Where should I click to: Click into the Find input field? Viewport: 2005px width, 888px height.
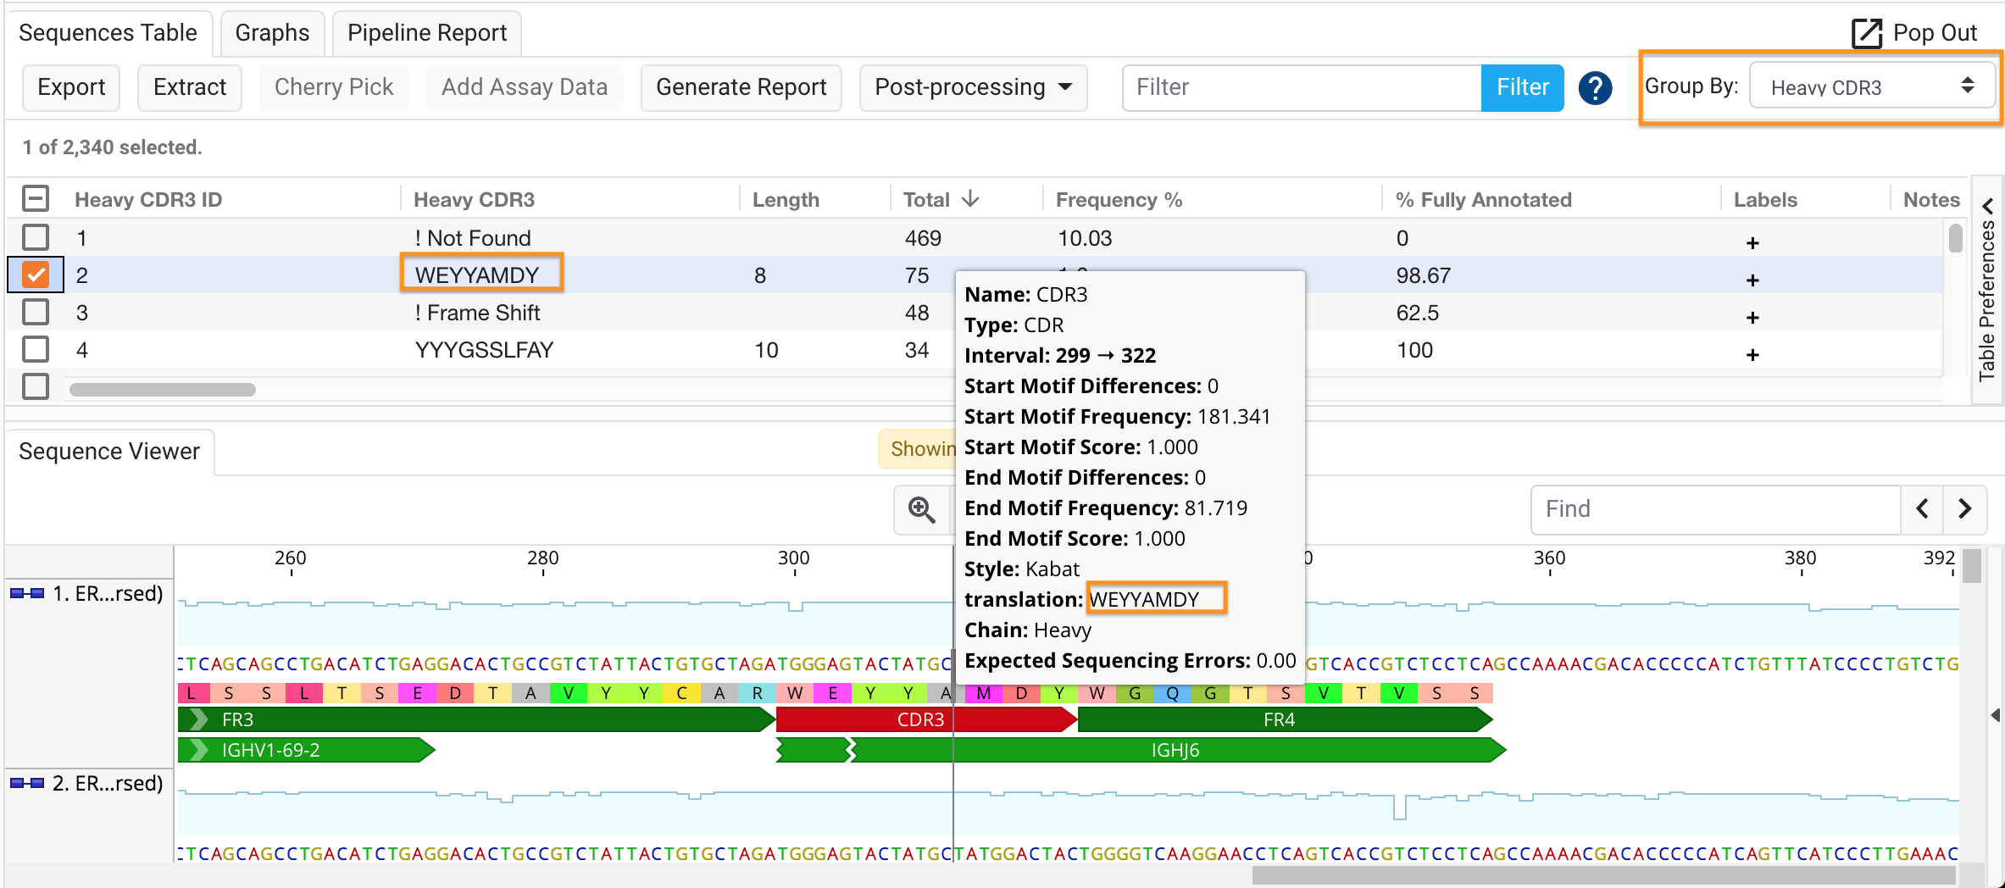click(1716, 509)
